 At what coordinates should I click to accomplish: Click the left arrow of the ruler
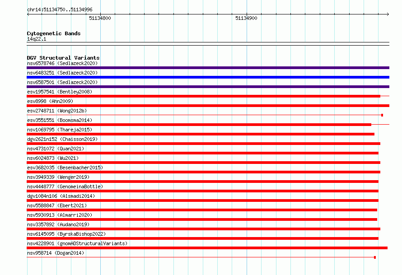point(28,14)
